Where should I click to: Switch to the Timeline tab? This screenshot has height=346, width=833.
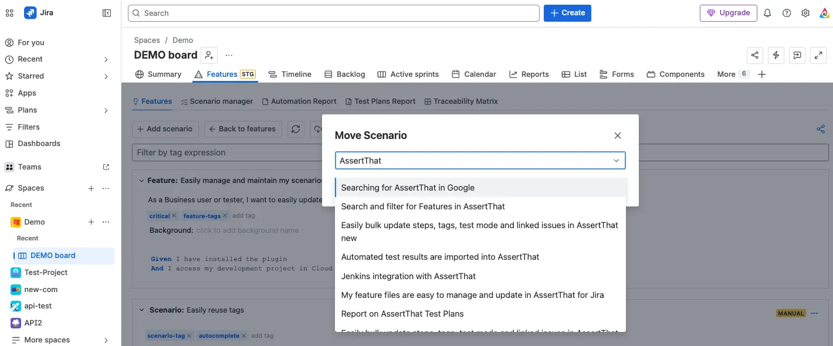290,74
